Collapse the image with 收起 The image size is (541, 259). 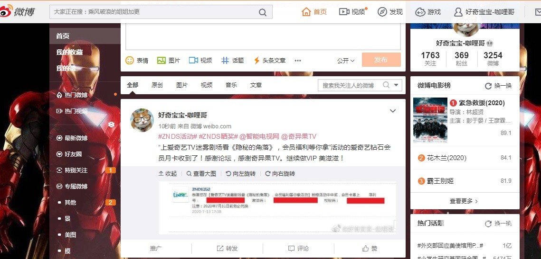(168, 174)
